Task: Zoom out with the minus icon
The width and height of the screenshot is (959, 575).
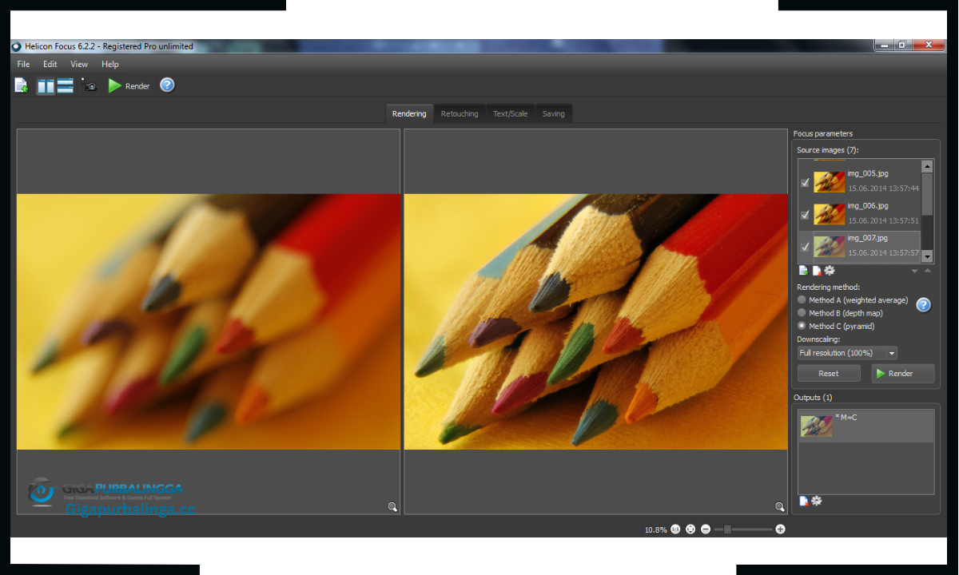Action: (x=706, y=529)
